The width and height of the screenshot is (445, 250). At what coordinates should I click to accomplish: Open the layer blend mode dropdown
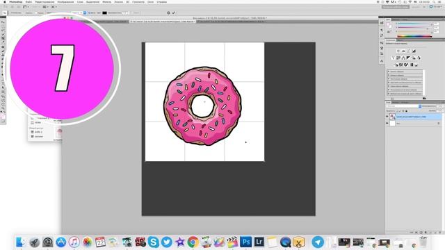pyautogui.click(x=403, y=106)
